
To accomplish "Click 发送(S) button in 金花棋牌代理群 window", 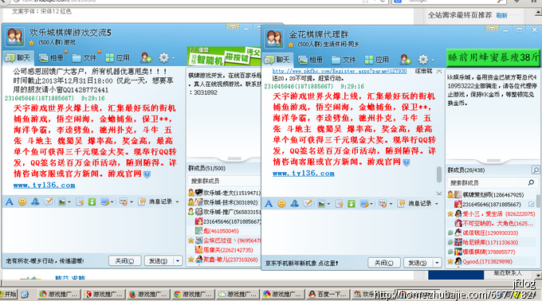I will tap(418, 263).
